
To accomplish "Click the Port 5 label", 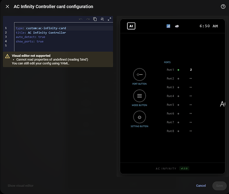I will (x=170, y=105).
